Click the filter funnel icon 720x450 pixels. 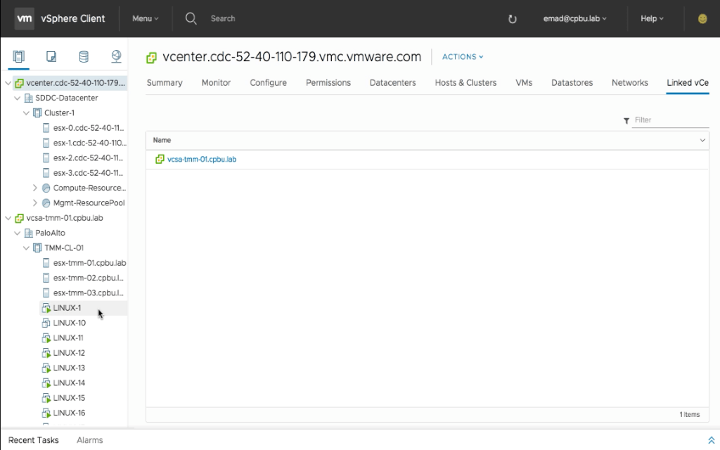pyautogui.click(x=626, y=121)
